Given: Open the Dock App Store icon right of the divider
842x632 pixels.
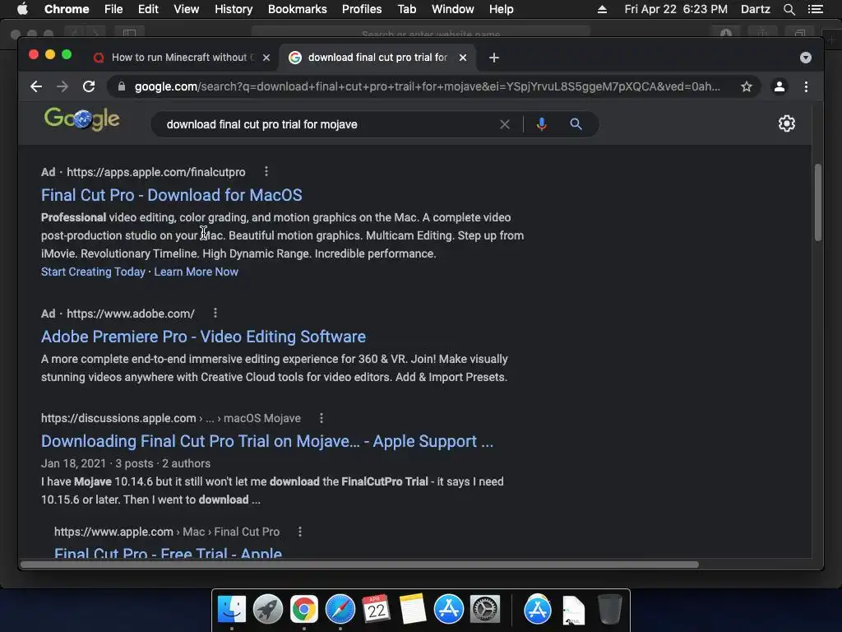Looking at the screenshot, I should (538, 610).
